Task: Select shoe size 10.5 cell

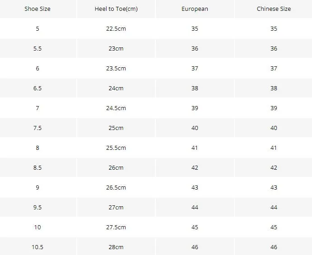Action: point(37,247)
